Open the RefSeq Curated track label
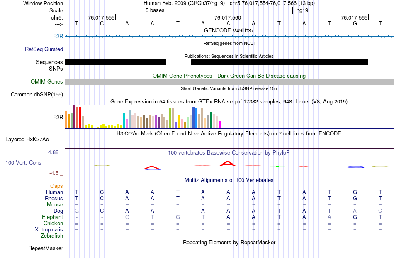 [x=44, y=49]
